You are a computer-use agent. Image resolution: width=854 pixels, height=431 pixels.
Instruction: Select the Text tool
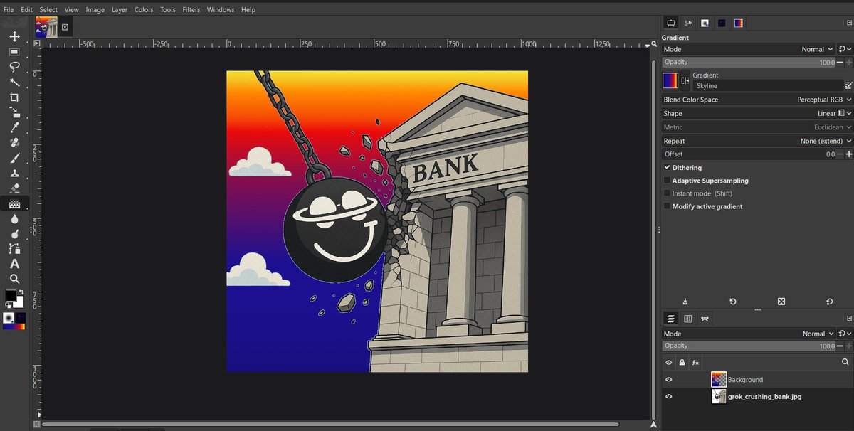coord(14,264)
